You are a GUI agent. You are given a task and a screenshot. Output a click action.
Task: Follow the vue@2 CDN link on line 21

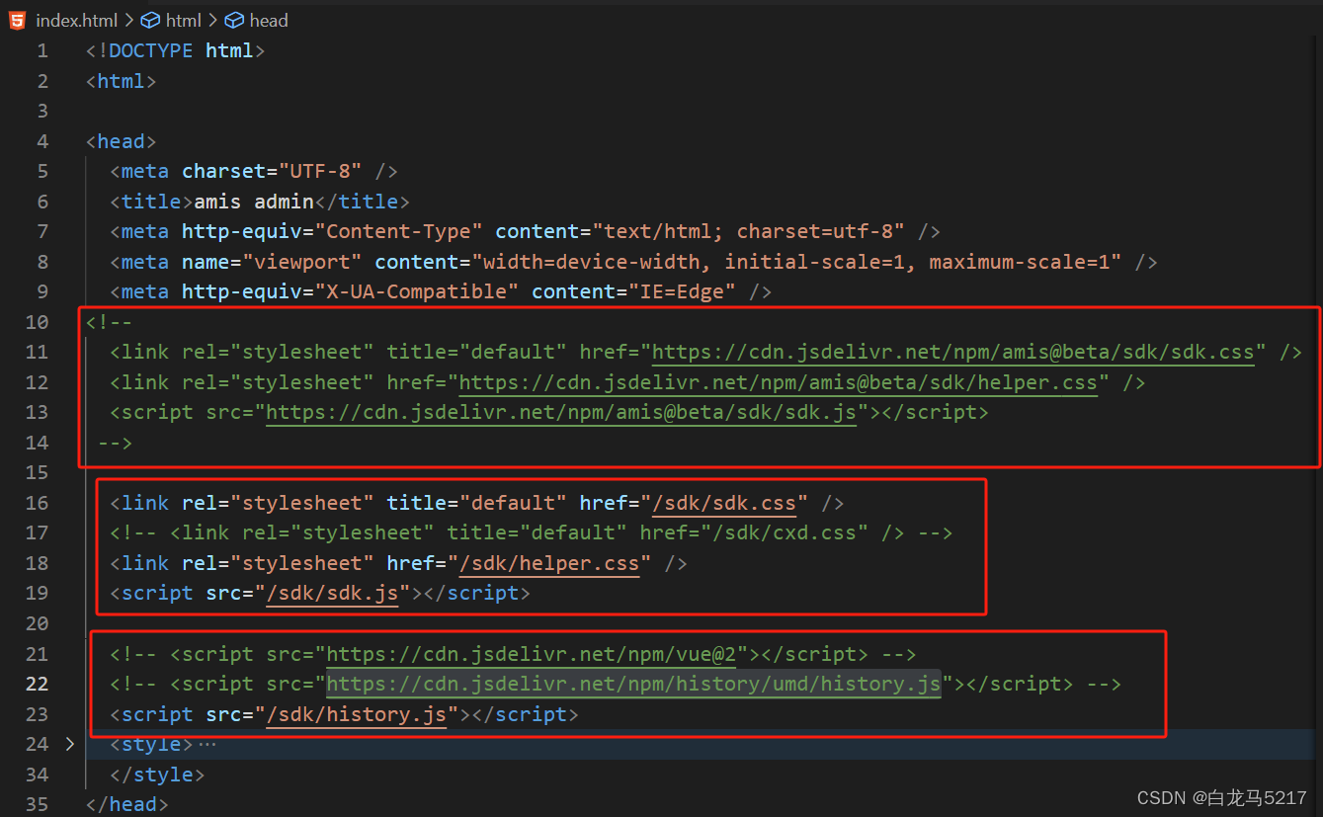[532, 654]
